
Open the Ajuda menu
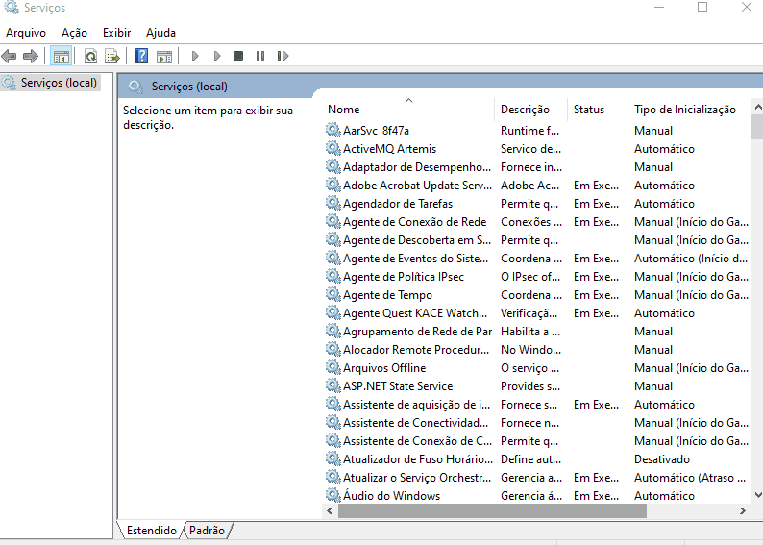(x=160, y=33)
